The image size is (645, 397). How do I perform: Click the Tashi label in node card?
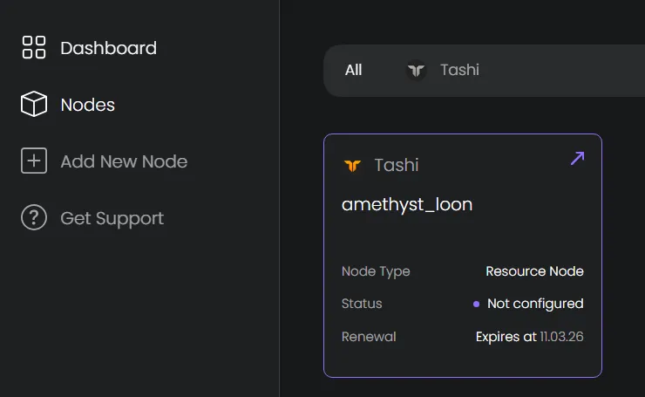397,165
